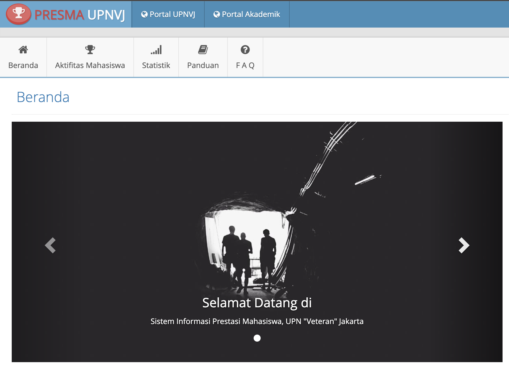Open the Portal Akademik text link
Image resolution: width=509 pixels, height=373 pixels.
click(251, 14)
